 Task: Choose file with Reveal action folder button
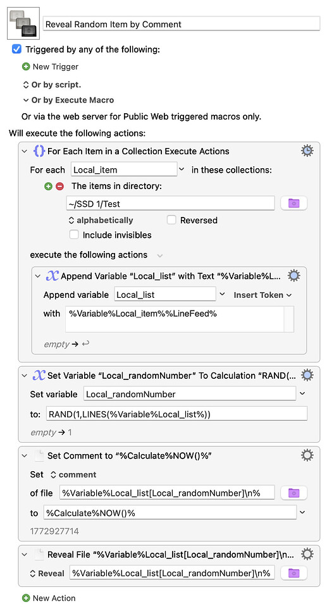294,573
